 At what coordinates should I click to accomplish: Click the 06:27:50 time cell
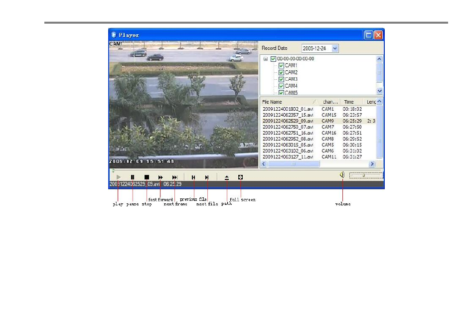(352, 127)
